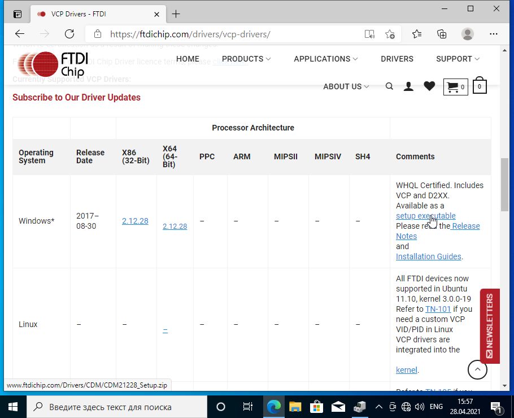
Task: Click the site search magnifier icon
Action: (x=389, y=86)
